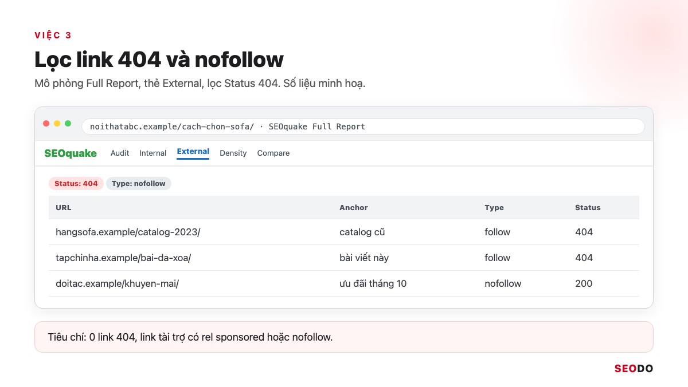The image size is (688, 387).
Task: Open the hangsofa.example/catalog-2023/ link
Action: (128, 232)
